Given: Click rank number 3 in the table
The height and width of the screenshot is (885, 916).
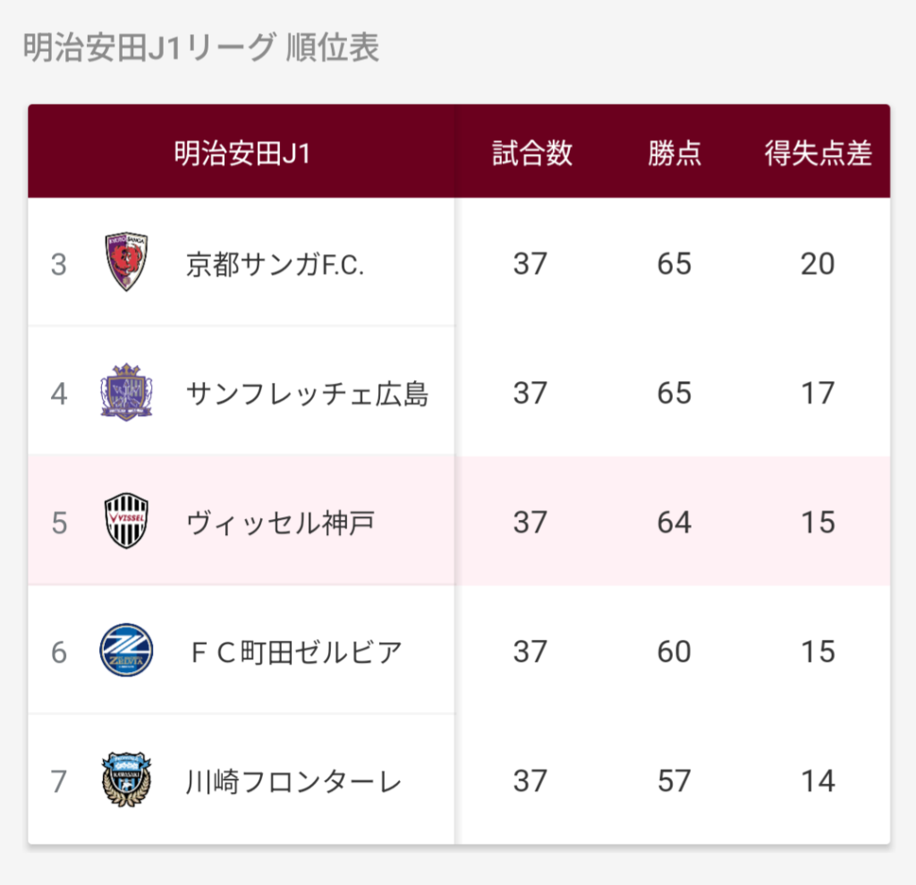Looking at the screenshot, I should 59,264.
